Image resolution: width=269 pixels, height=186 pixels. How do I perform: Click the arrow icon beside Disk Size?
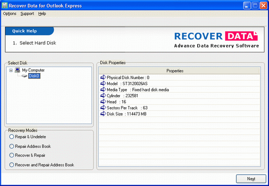(103, 114)
